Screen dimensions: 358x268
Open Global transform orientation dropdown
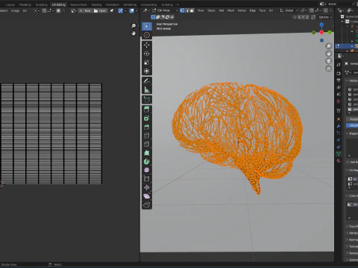click(x=289, y=10)
